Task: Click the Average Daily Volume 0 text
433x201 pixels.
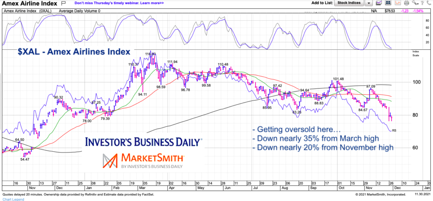Action: 79,11
